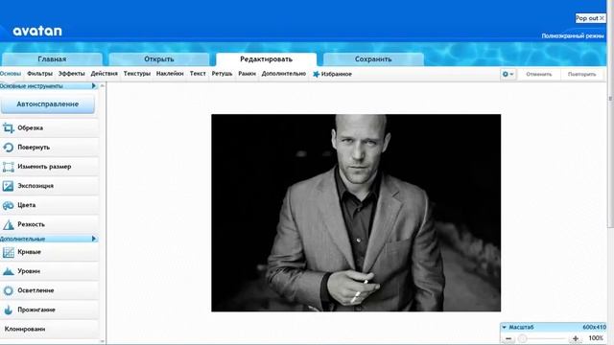This screenshot has width=614, height=345.
Task: Switch to the Открыть tab
Action: tap(159, 59)
